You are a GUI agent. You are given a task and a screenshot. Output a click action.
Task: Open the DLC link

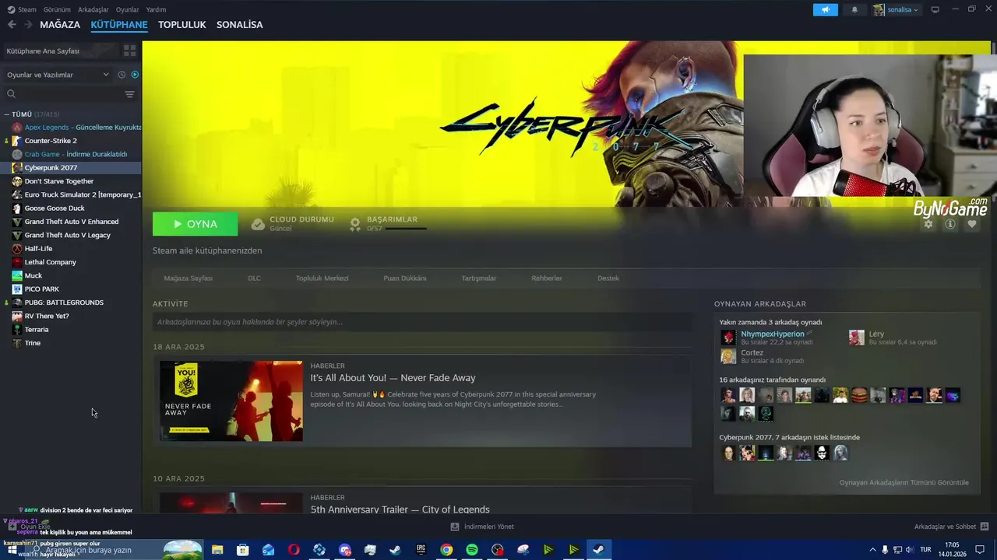(254, 278)
